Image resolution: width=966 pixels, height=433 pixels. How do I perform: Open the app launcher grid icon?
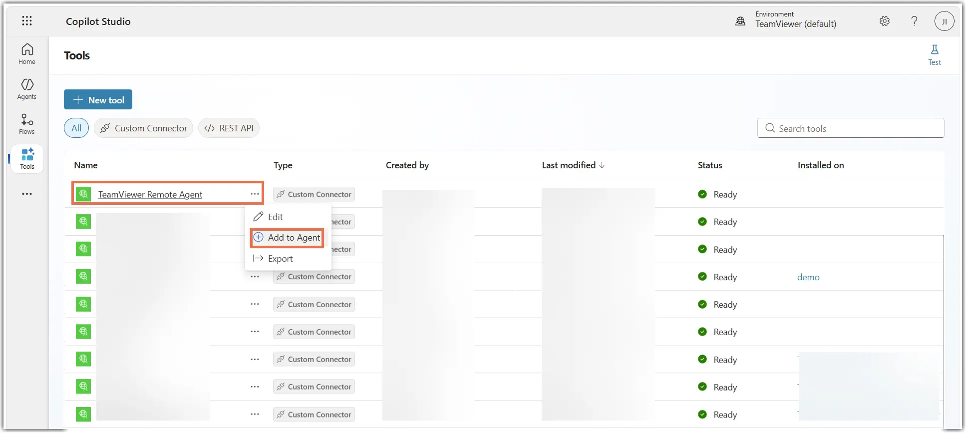point(27,20)
